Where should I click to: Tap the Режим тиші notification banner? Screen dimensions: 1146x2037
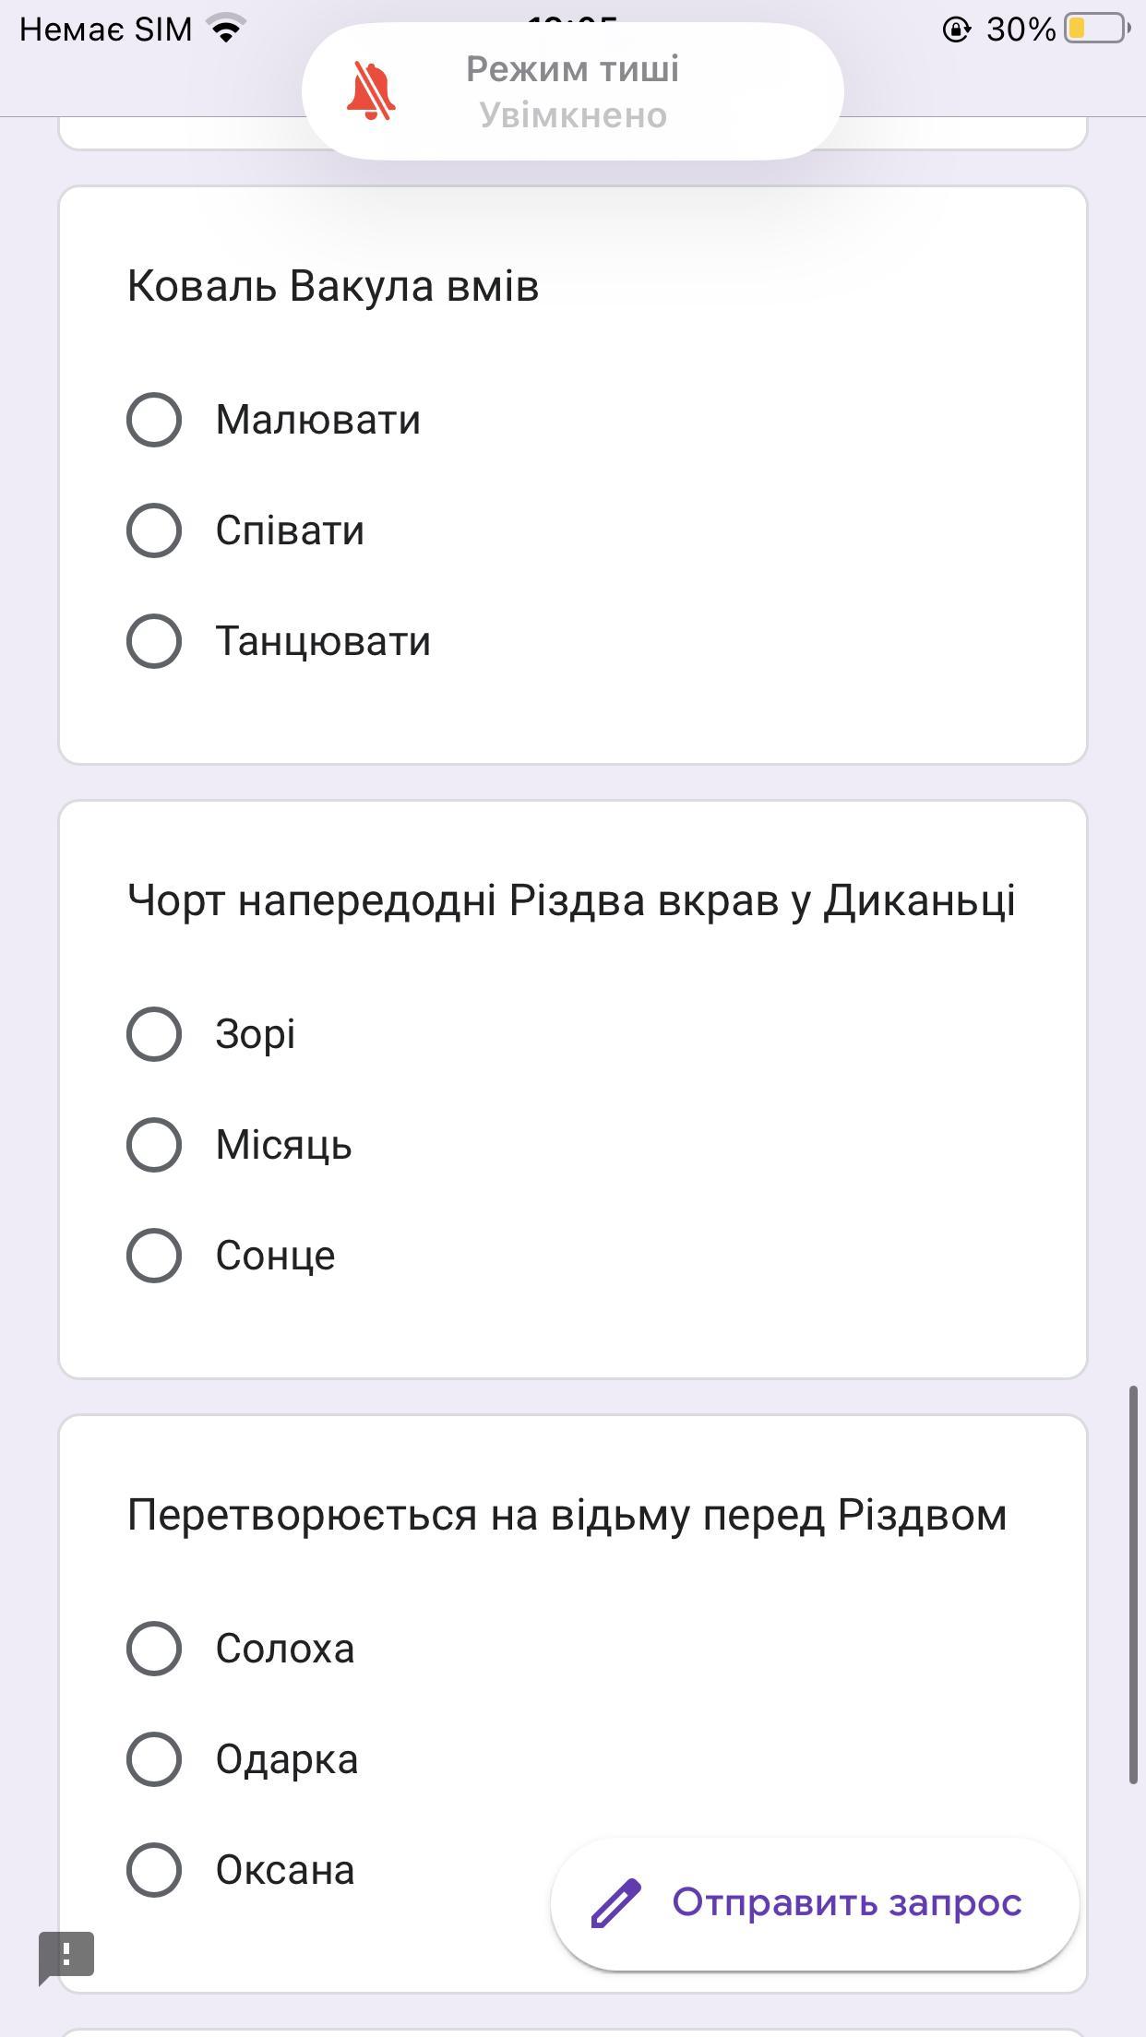572,91
